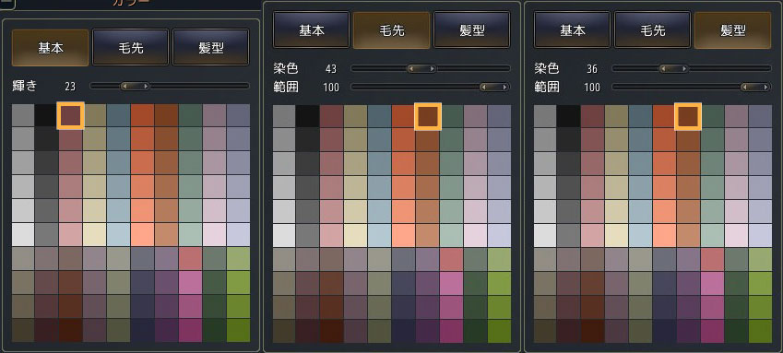Viewport: 783px width, 353px height.
Task: Click the 染色 slider handle in the middle panel
Action: coord(421,68)
